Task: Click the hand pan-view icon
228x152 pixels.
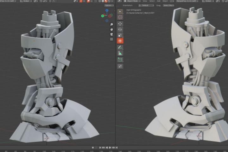Action: (x=111, y=29)
